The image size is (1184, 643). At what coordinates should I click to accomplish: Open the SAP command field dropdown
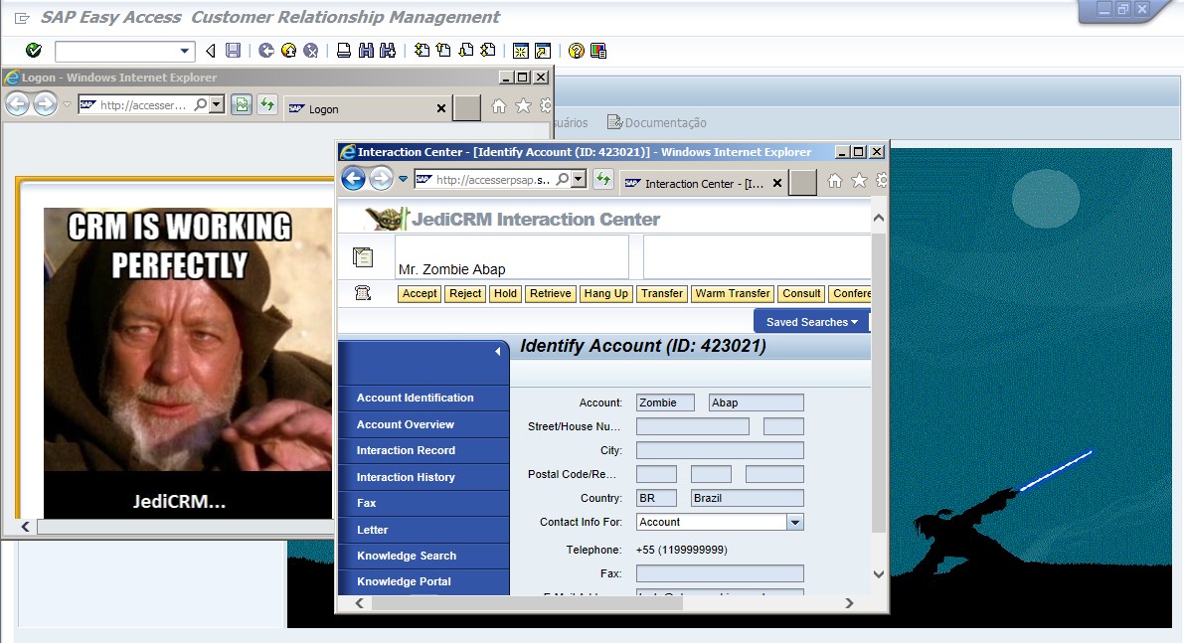click(x=184, y=51)
